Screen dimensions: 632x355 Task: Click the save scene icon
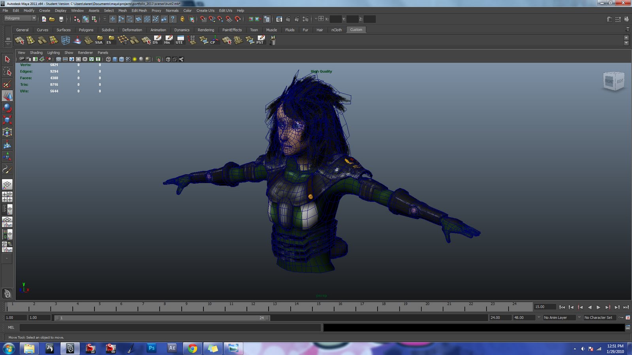61,19
